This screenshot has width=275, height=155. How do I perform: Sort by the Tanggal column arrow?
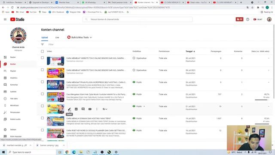[194, 51]
